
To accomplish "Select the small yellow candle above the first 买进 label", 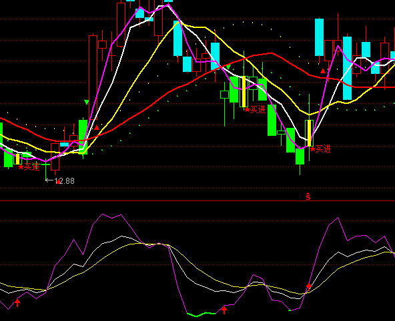I will [17, 159].
